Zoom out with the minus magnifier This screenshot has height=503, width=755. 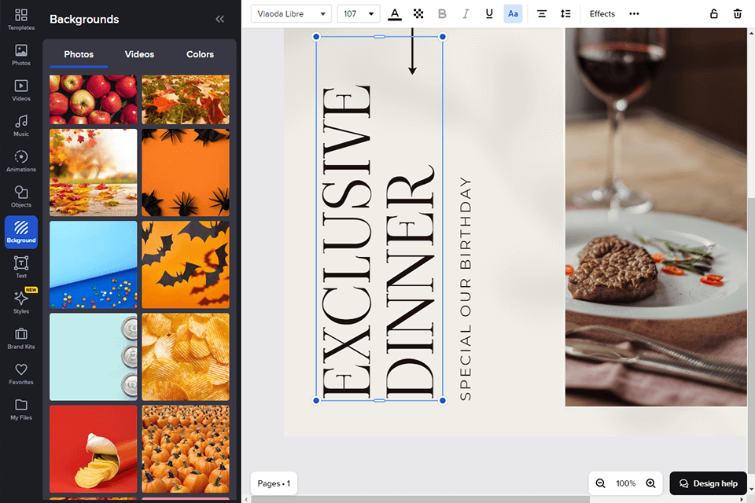point(600,483)
